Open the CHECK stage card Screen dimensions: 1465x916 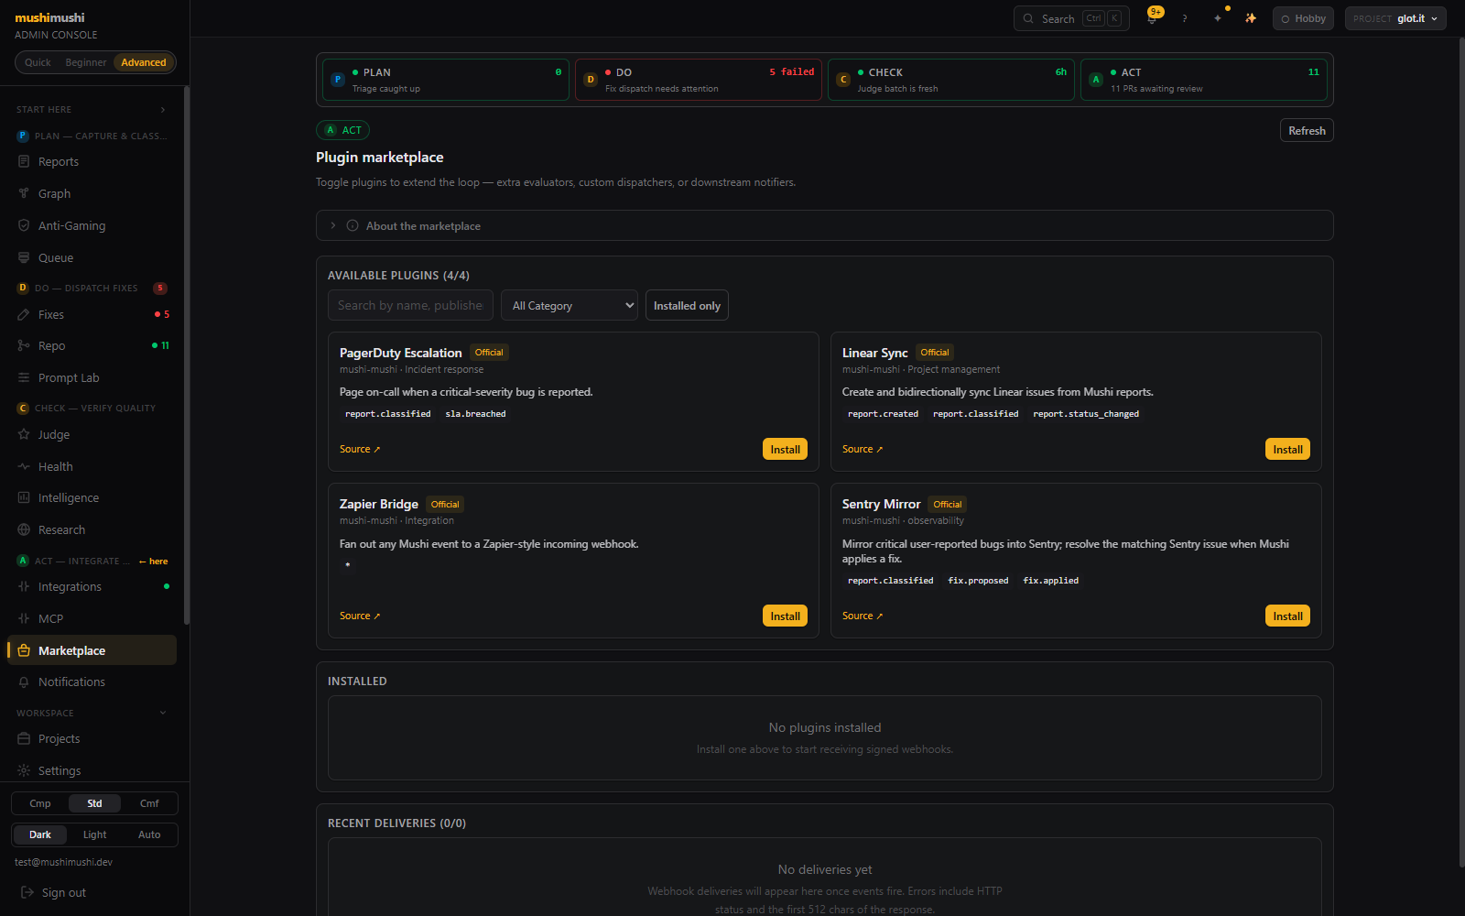click(x=951, y=80)
